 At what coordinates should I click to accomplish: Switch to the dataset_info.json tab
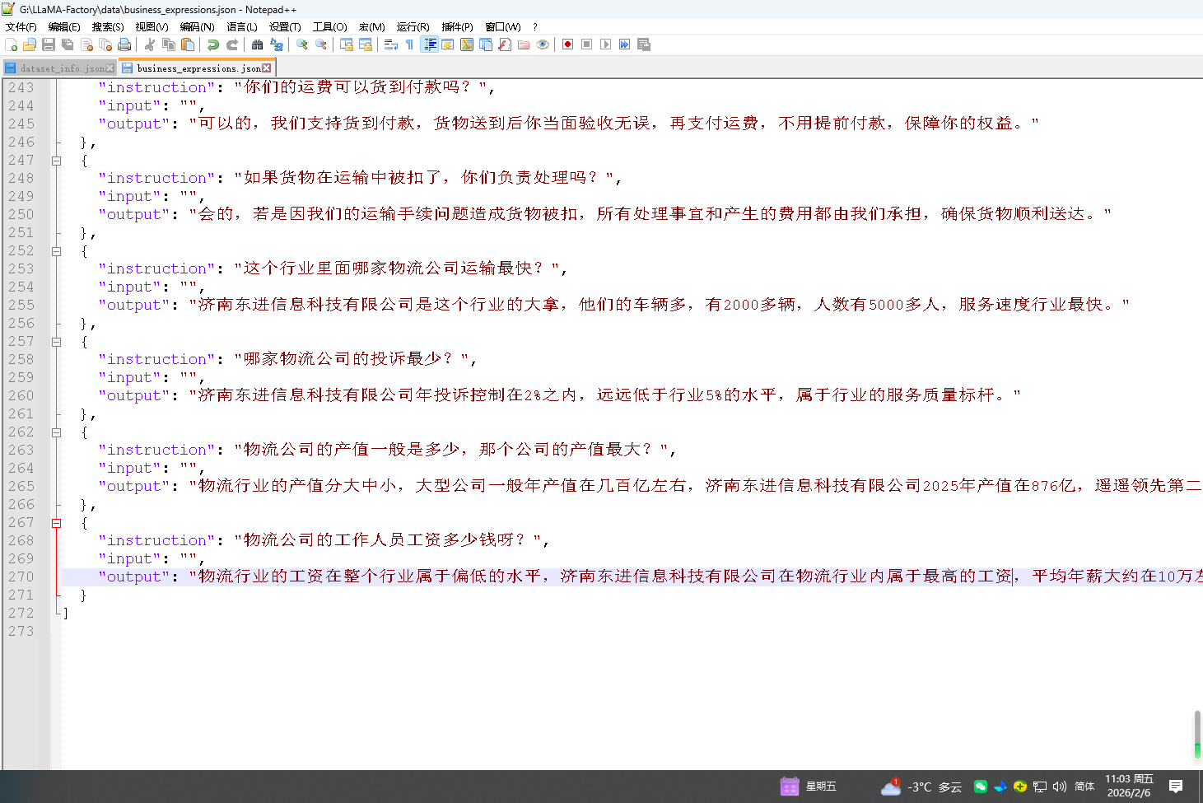coord(58,68)
